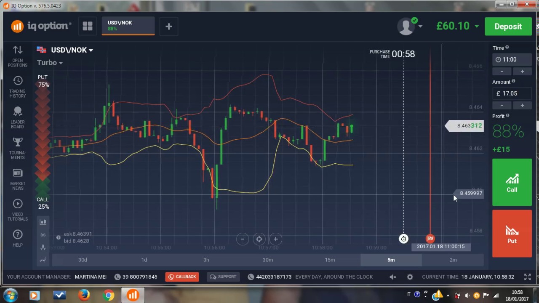Click the question mark beside ask/bid
The width and height of the screenshot is (539, 303).
click(59, 238)
